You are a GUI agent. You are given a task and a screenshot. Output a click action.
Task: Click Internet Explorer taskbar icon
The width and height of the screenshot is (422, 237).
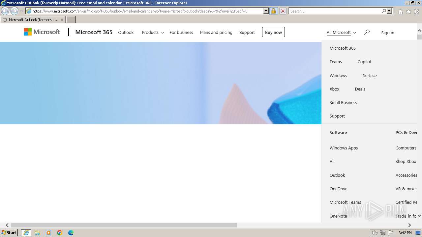26,233
